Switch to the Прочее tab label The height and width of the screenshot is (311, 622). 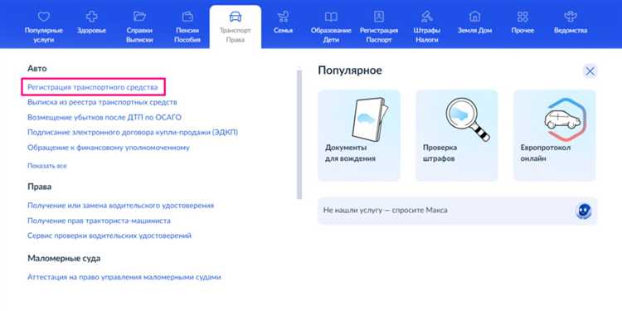pos(522,31)
